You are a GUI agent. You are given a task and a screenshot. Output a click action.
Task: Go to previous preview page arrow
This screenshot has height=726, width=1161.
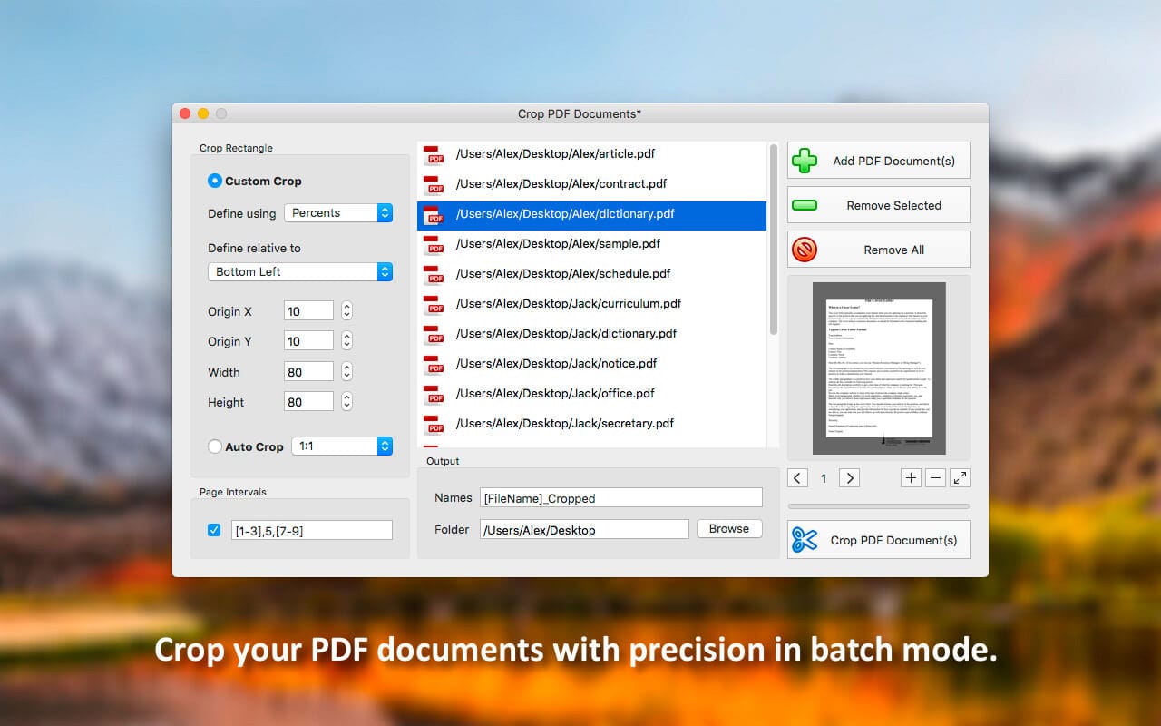(x=797, y=477)
